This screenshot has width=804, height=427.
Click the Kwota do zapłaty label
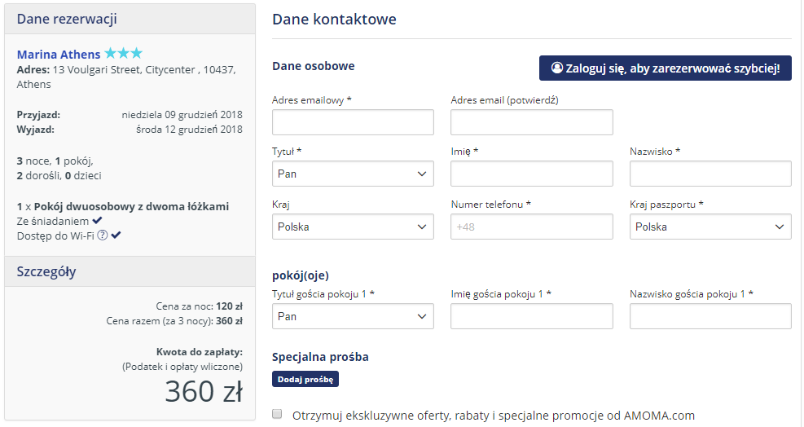click(200, 352)
